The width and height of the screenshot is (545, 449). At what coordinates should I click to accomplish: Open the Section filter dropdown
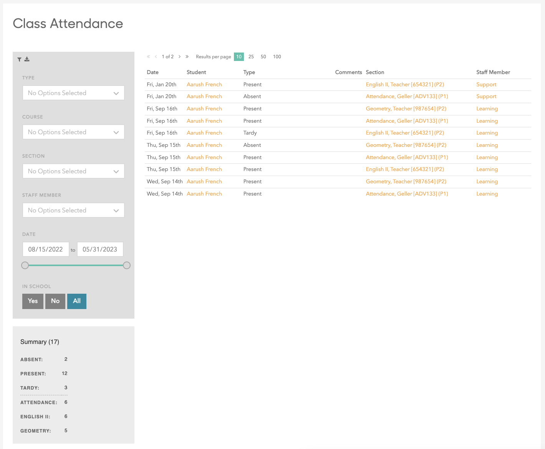click(73, 171)
